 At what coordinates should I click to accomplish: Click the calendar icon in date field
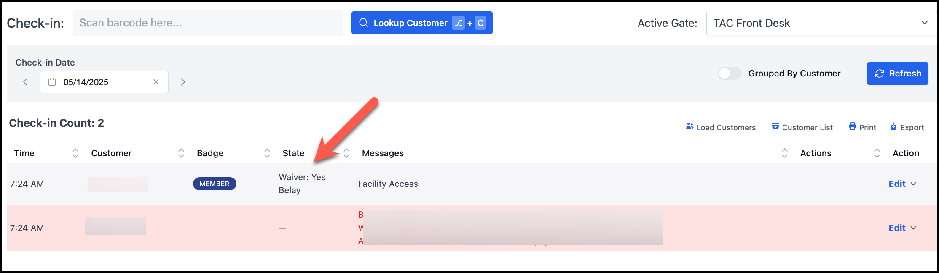(x=52, y=82)
